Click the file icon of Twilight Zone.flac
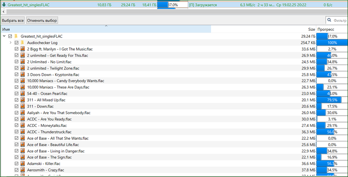348x177 pixels. pos(23,68)
